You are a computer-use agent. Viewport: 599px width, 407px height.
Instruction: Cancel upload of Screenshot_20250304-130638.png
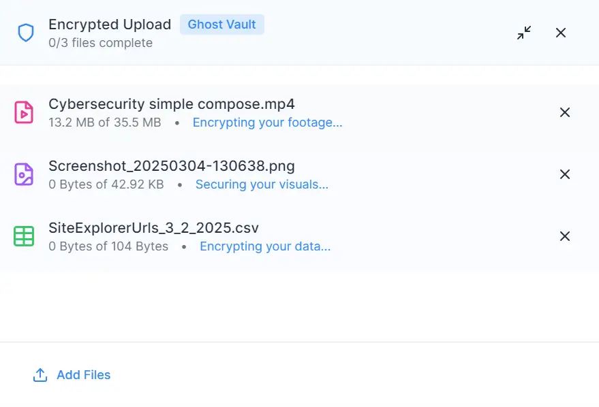[565, 174]
